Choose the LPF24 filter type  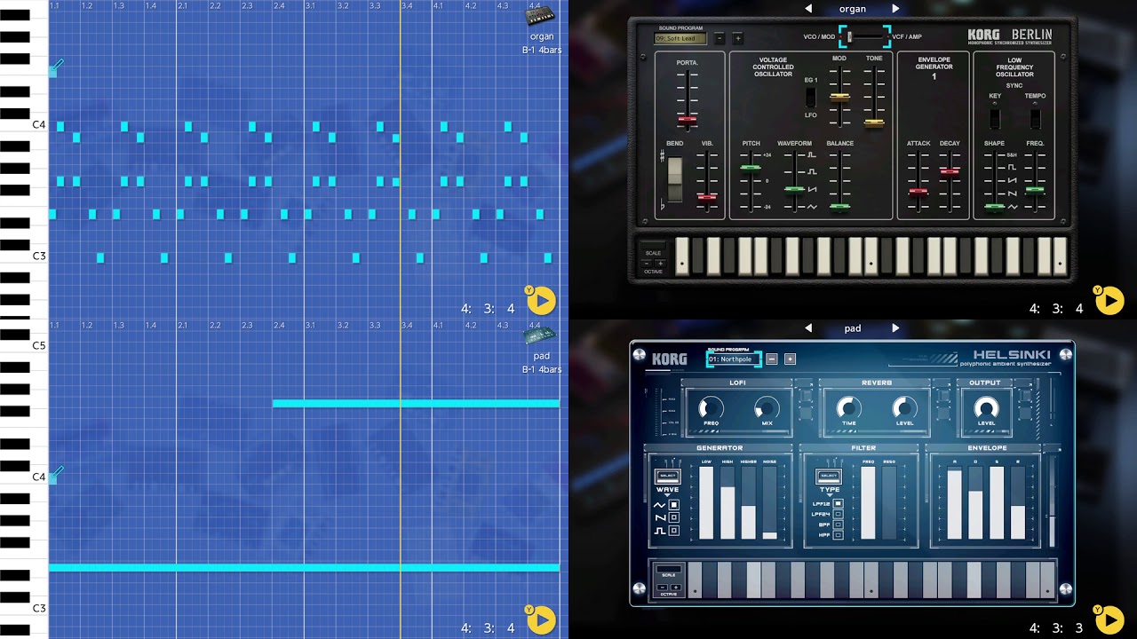pyautogui.click(x=838, y=514)
